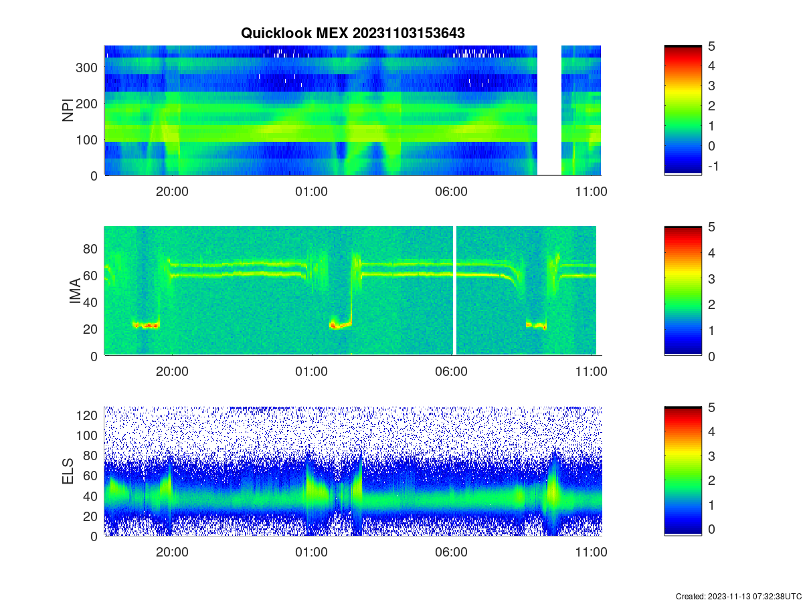Click the 06:00 tick under the NPI plot

[451, 191]
